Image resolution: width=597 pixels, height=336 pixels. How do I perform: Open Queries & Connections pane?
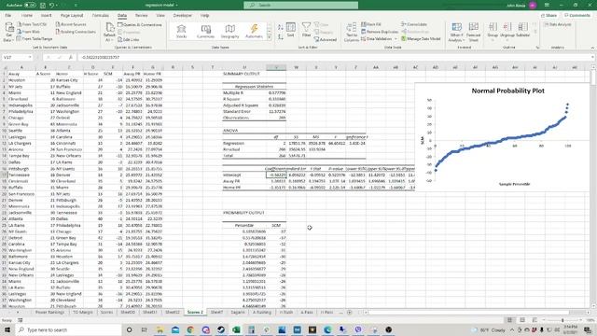(140, 25)
